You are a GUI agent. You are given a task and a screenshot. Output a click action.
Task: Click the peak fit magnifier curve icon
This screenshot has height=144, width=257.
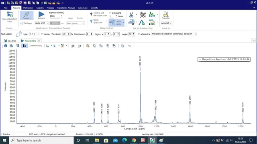point(142,22)
